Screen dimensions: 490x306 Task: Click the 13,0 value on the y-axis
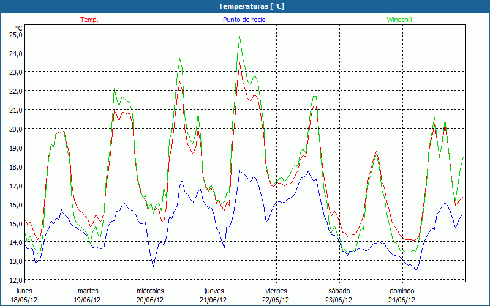tap(16, 262)
